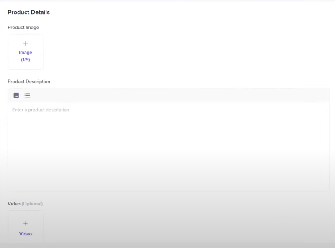Open the video upload box

(26, 227)
